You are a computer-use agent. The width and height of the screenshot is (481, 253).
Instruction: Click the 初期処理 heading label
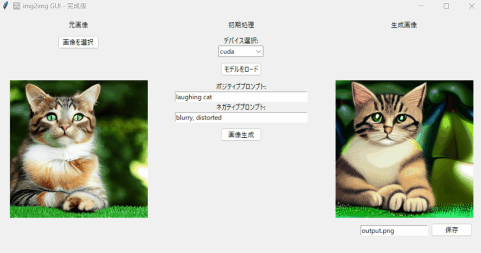241,25
